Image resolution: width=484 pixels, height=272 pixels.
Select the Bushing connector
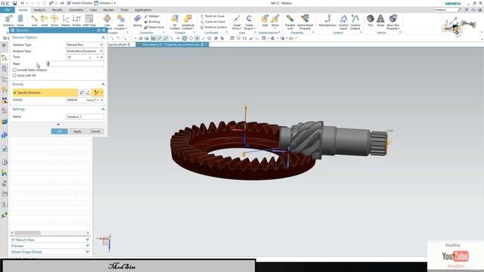pyautogui.click(x=152, y=22)
